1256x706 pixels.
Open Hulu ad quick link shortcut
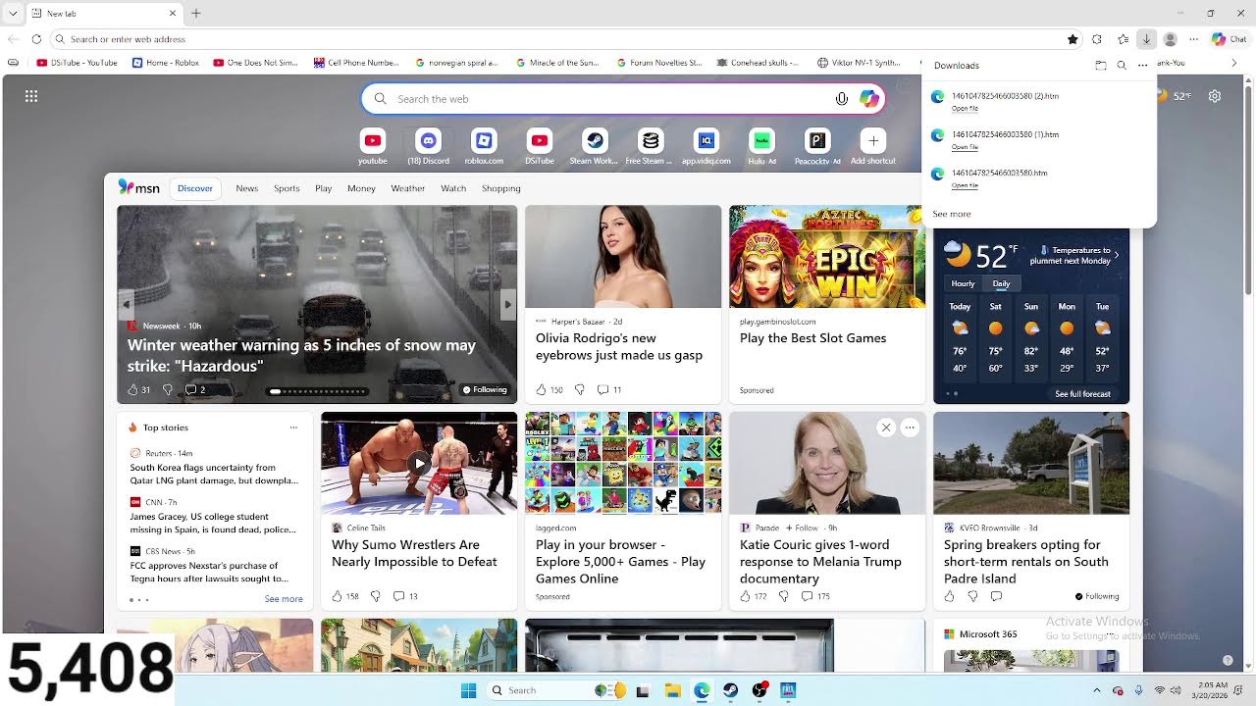click(x=761, y=146)
